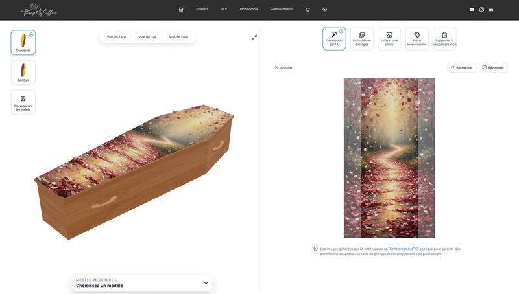Click the Retoucher button
Screen dimensions: 519x294
462,68
